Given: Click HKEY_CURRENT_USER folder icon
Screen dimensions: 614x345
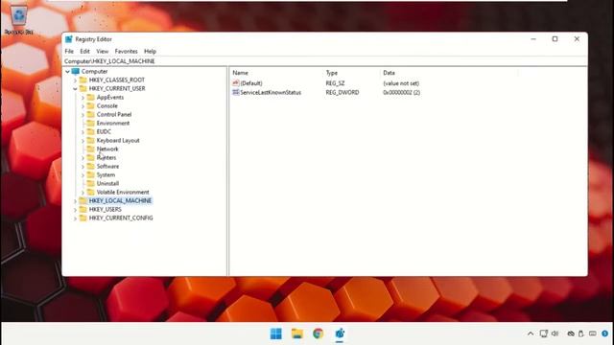Looking at the screenshot, I should click(x=83, y=88).
